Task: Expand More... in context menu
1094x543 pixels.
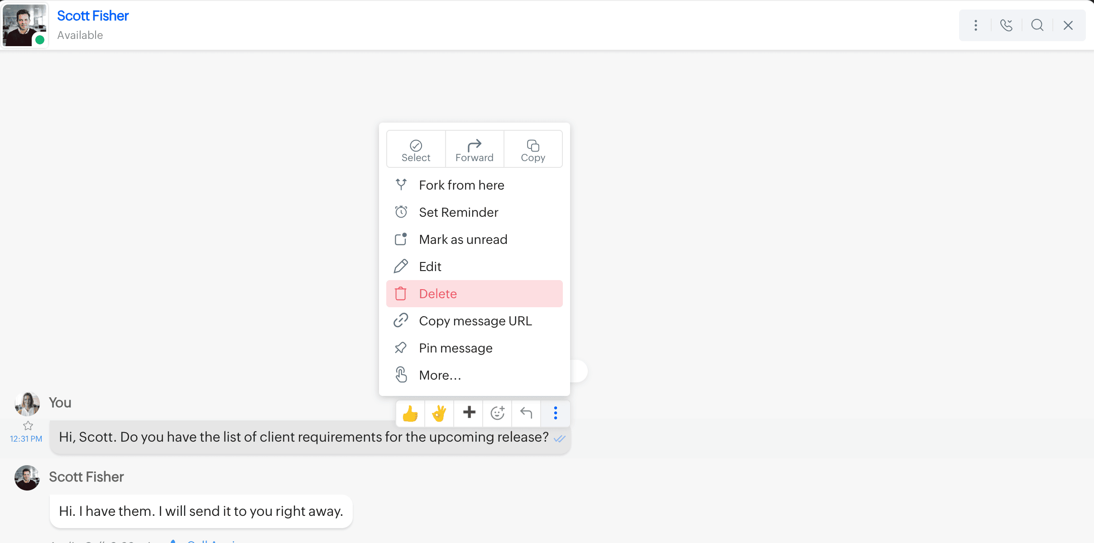Action: point(440,375)
